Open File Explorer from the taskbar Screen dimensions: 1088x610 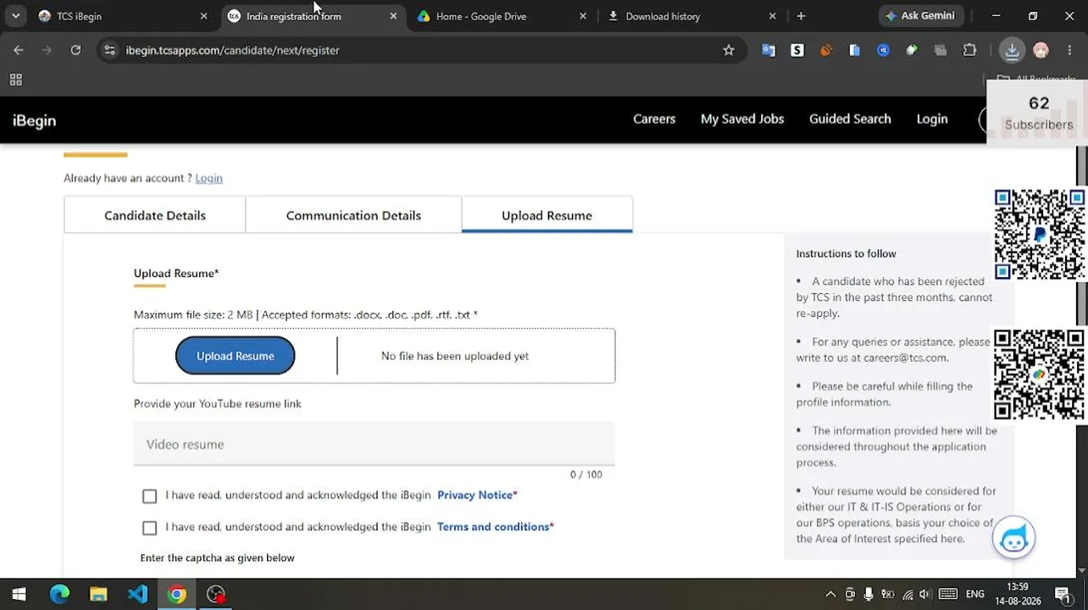(98, 594)
